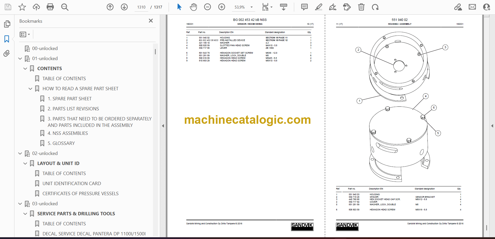Select SERVICE PARTS & DRILLING TOOLS bookmark

click(76, 214)
